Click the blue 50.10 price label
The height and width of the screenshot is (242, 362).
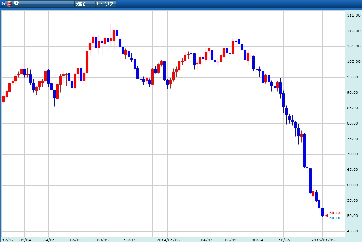click(x=335, y=218)
